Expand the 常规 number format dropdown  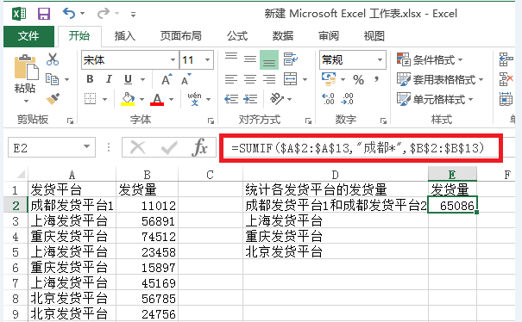pyautogui.click(x=380, y=59)
